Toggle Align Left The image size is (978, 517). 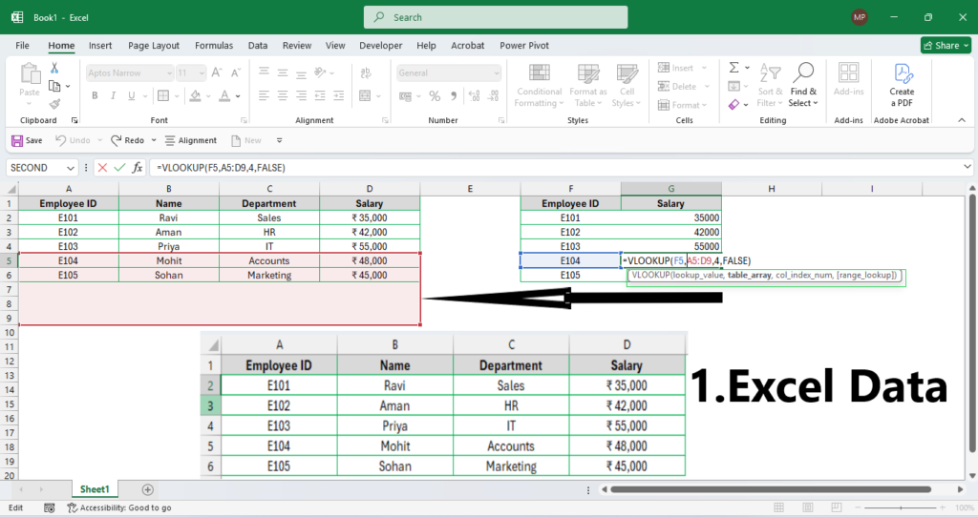(x=264, y=95)
